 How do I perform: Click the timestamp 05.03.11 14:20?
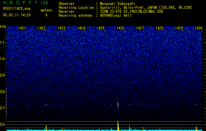17,15
